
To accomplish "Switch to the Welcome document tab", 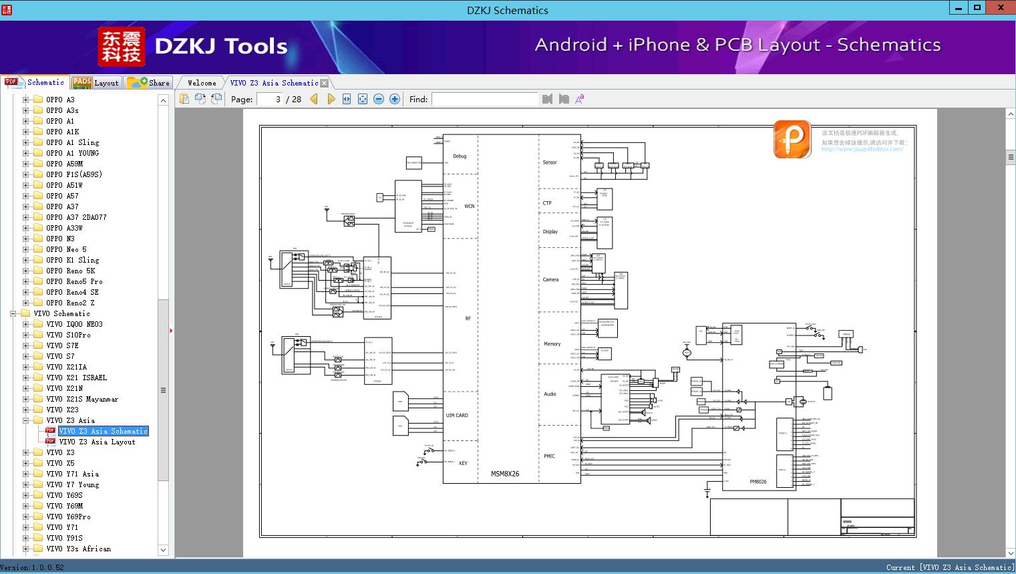I will [x=202, y=83].
